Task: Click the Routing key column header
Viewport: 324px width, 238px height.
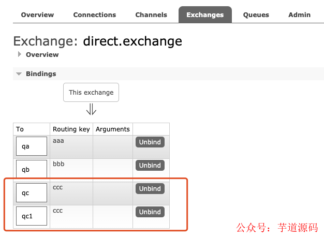Action: [71, 129]
